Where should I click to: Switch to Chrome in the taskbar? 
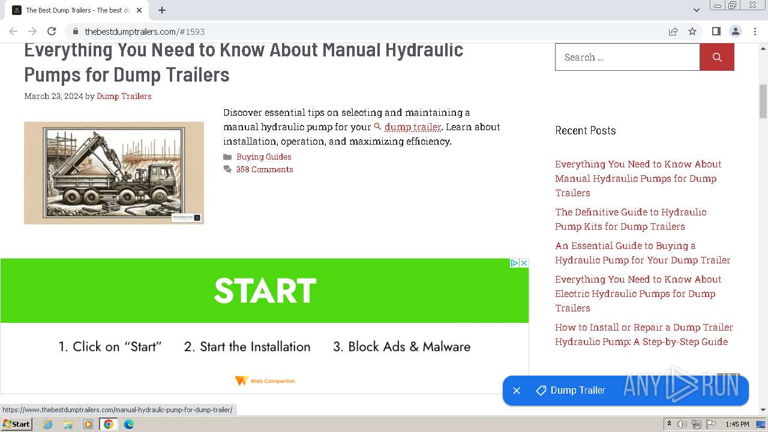109,424
